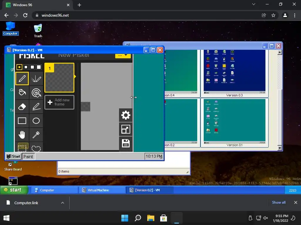Screen dimensions: 301x225
Task: Select the Lasso Selection tool
Action: 36,148
